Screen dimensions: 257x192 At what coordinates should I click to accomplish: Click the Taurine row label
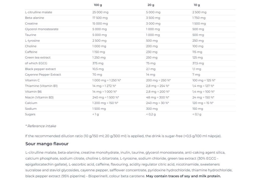(31, 35)
